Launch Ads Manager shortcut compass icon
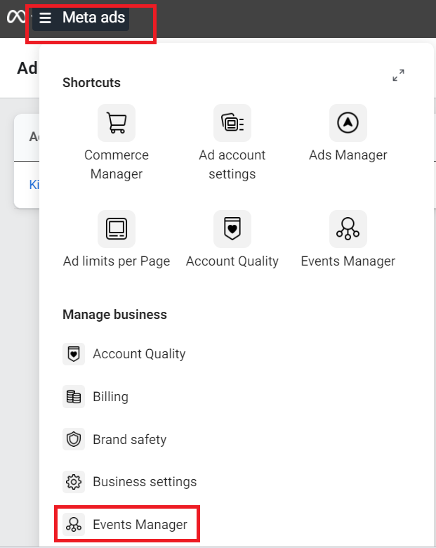This screenshot has width=436, height=548. 348,123
